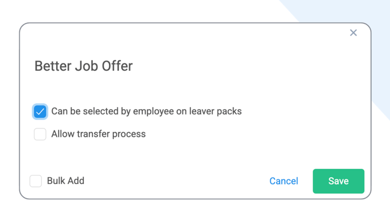Cancel the dialog changes
Image resolution: width=390 pixels, height=214 pixels.
click(x=284, y=181)
